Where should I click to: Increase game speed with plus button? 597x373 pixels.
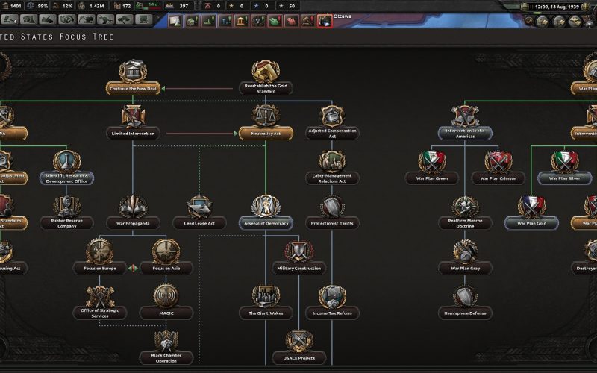[x=586, y=7]
